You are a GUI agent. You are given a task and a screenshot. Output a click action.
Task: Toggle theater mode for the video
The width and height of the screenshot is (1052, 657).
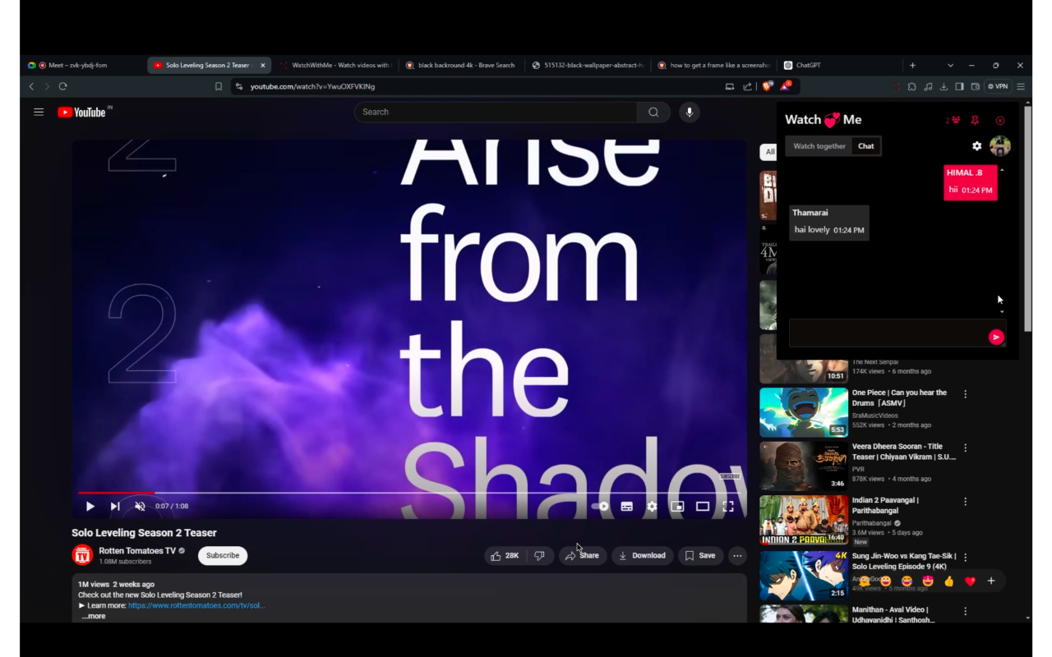point(703,507)
